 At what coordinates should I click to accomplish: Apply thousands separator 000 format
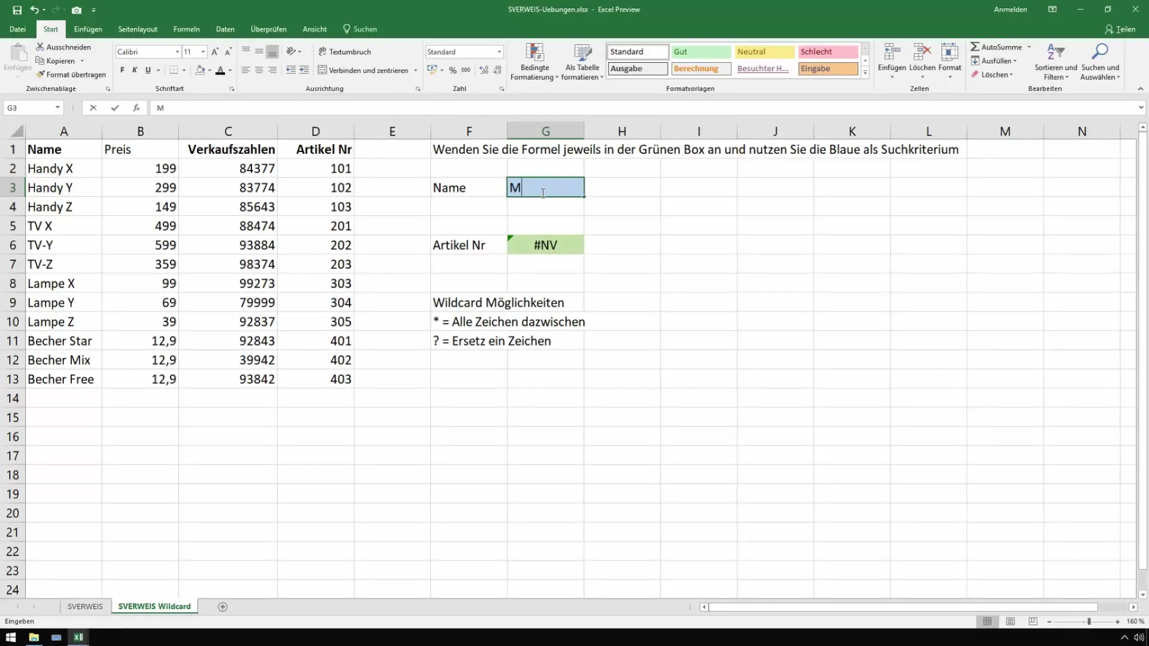point(466,70)
